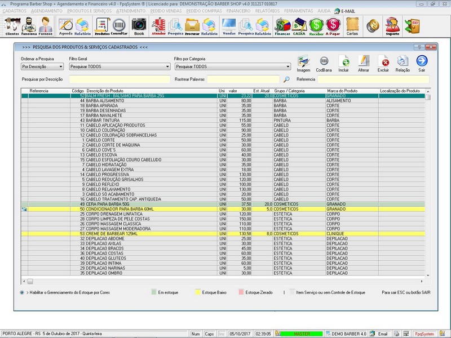Click the Alterar edit icon
The image size is (451, 338).
click(364, 63)
